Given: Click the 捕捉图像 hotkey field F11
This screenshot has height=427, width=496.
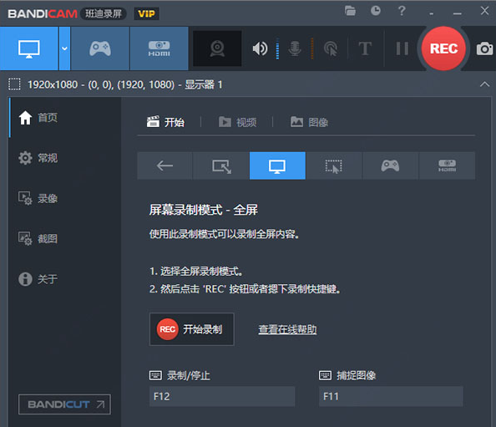Looking at the screenshot, I should pyautogui.click(x=391, y=396).
